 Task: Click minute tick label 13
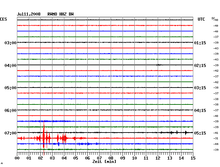tap(170, 158)
